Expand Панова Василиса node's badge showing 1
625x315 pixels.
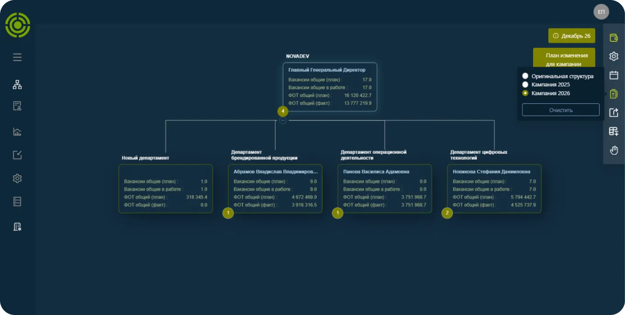pos(338,213)
